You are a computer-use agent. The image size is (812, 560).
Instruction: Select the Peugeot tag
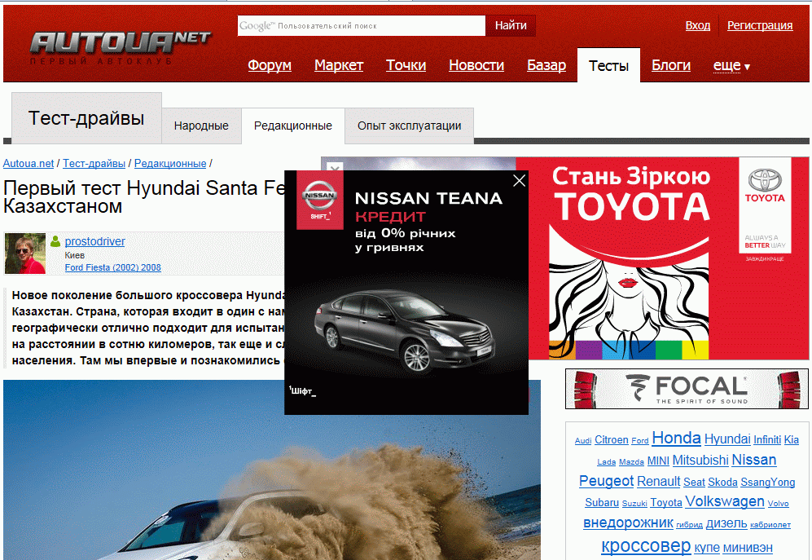(606, 481)
